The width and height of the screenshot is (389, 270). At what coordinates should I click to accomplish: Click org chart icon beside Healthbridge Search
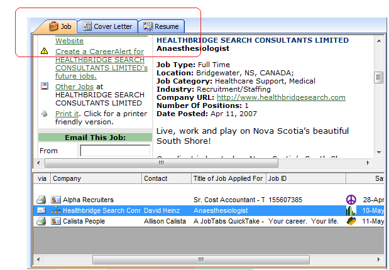55,210
